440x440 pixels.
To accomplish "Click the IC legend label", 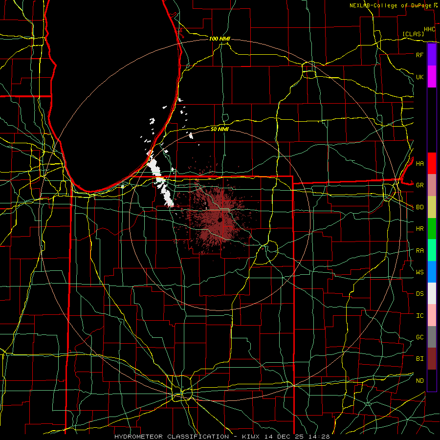I will click(419, 316).
